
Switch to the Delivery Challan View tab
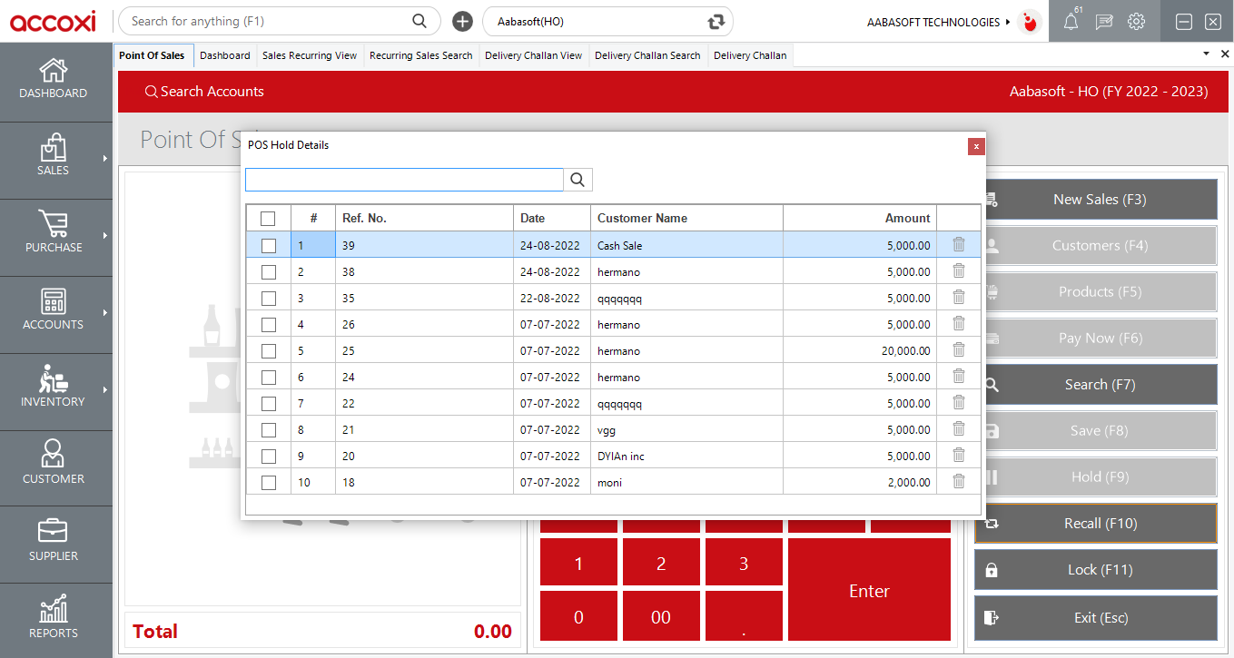click(x=534, y=55)
